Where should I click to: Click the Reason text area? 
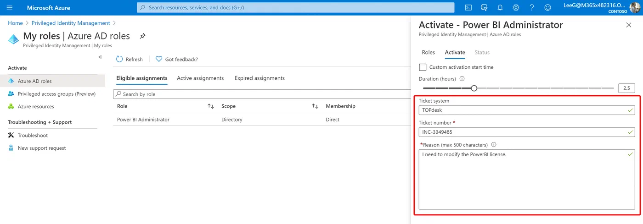(527, 179)
